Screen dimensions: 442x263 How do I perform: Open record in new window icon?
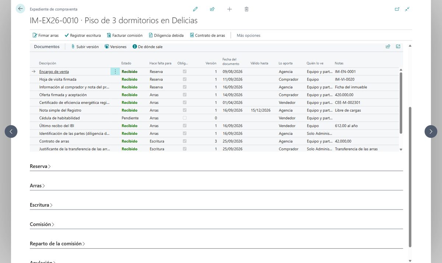coord(397,9)
